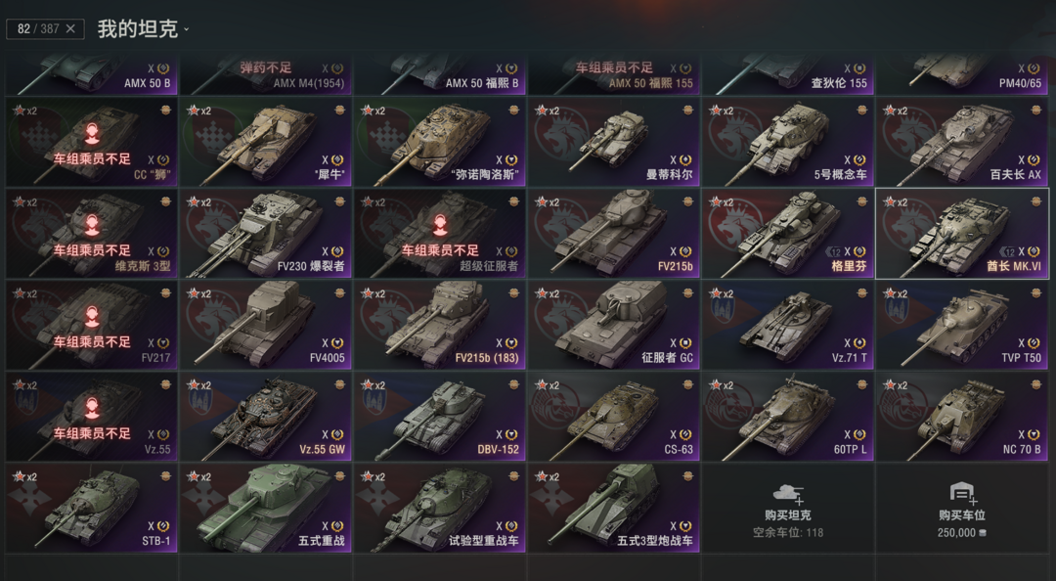Image resolution: width=1056 pixels, height=581 pixels.
Task: Select the 酋长 MK.VI tank card
Action: click(x=962, y=233)
